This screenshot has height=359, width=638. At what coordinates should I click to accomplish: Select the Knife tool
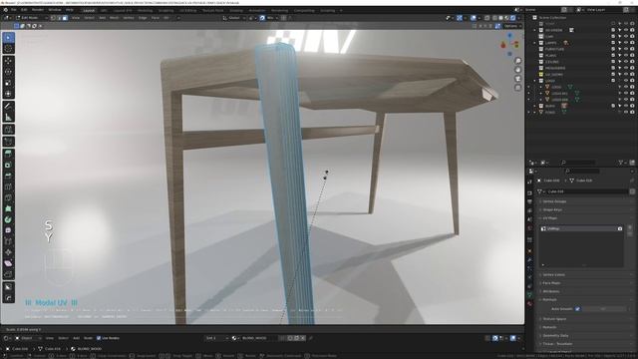click(9, 197)
